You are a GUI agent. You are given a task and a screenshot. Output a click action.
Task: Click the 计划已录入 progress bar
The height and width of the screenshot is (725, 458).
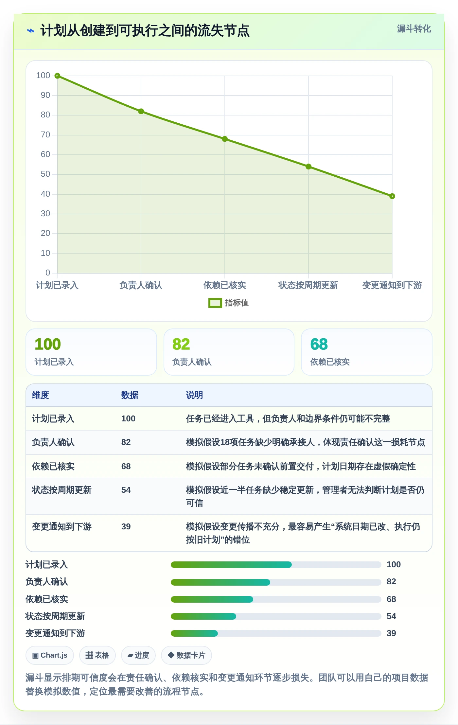pos(276,565)
